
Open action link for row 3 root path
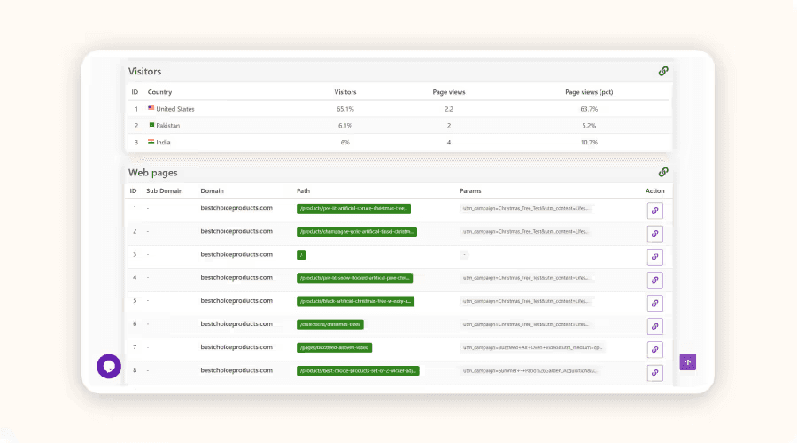(654, 257)
